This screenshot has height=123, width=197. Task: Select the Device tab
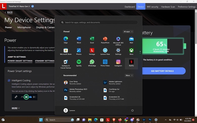click(x=141, y=7)
